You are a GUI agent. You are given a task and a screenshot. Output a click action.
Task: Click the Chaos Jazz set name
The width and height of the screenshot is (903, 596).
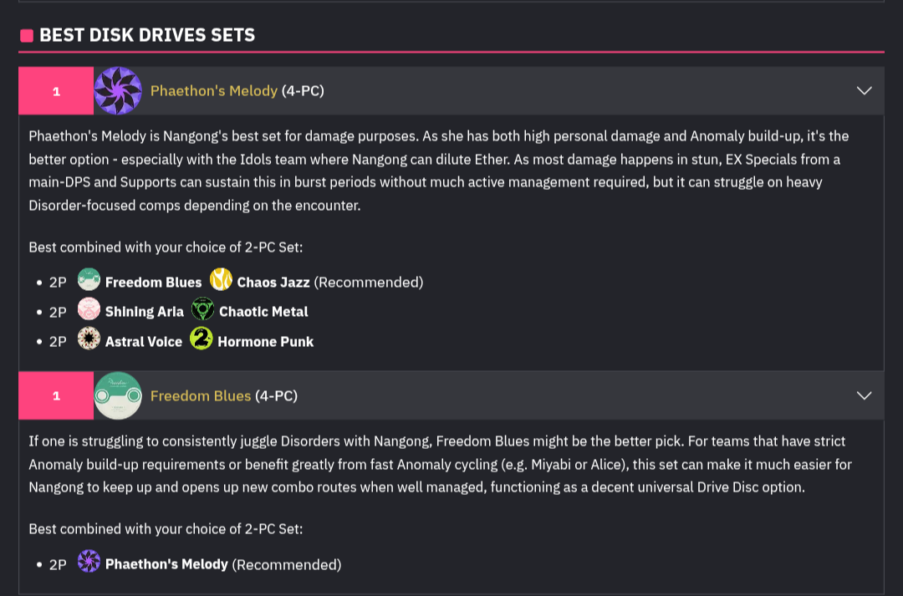[x=273, y=282]
